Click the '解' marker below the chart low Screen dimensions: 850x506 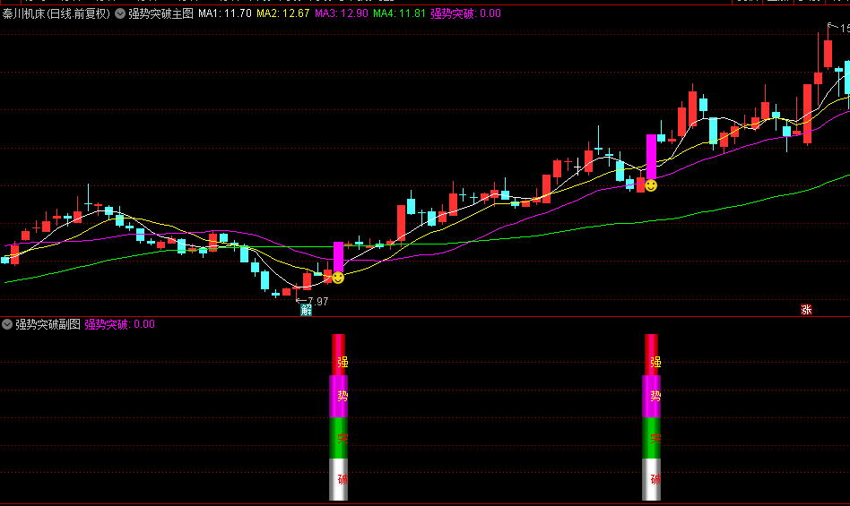pyautogui.click(x=307, y=310)
